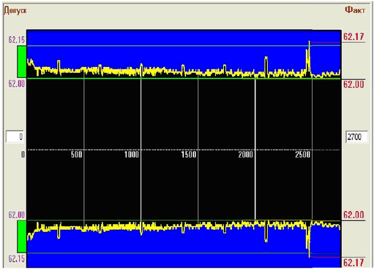Click the lower green tolerance bar
The width and height of the screenshot is (374, 270).
[22, 236]
